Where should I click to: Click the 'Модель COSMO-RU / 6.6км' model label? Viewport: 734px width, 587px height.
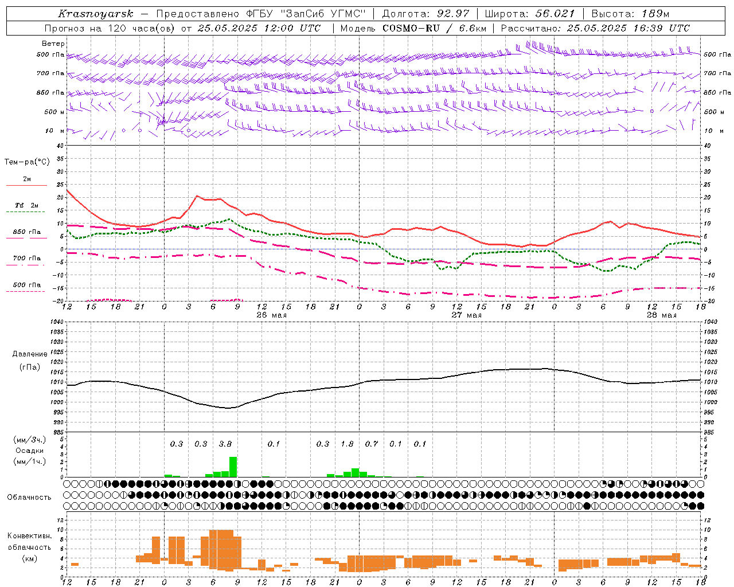(413, 28)
